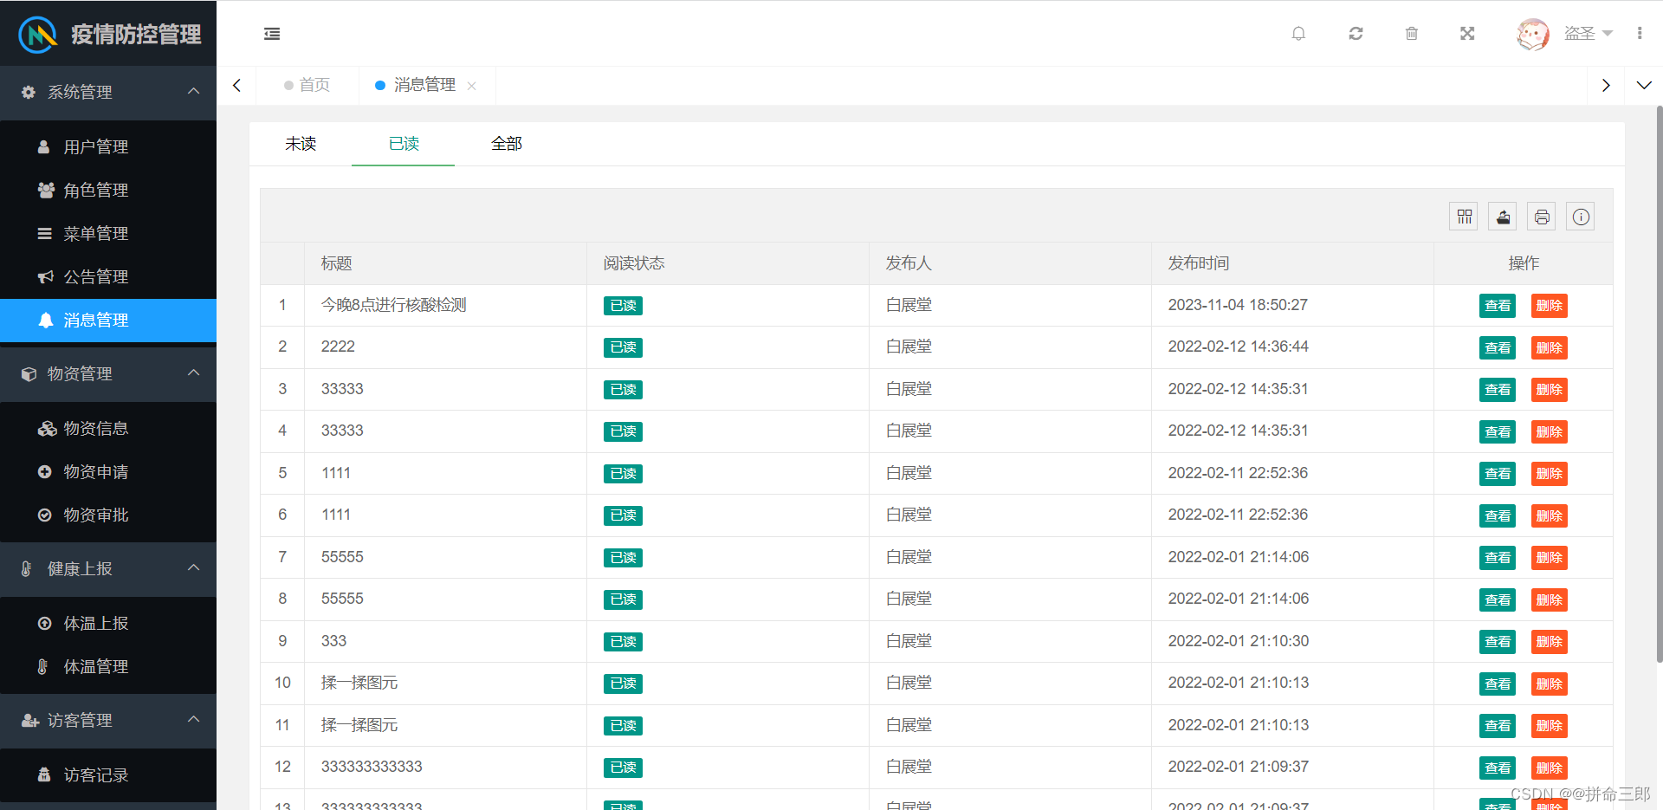This screenshot has width=1663, height=810.
Task: Click the print icon in table toolbar
Action: [1542, 217]
